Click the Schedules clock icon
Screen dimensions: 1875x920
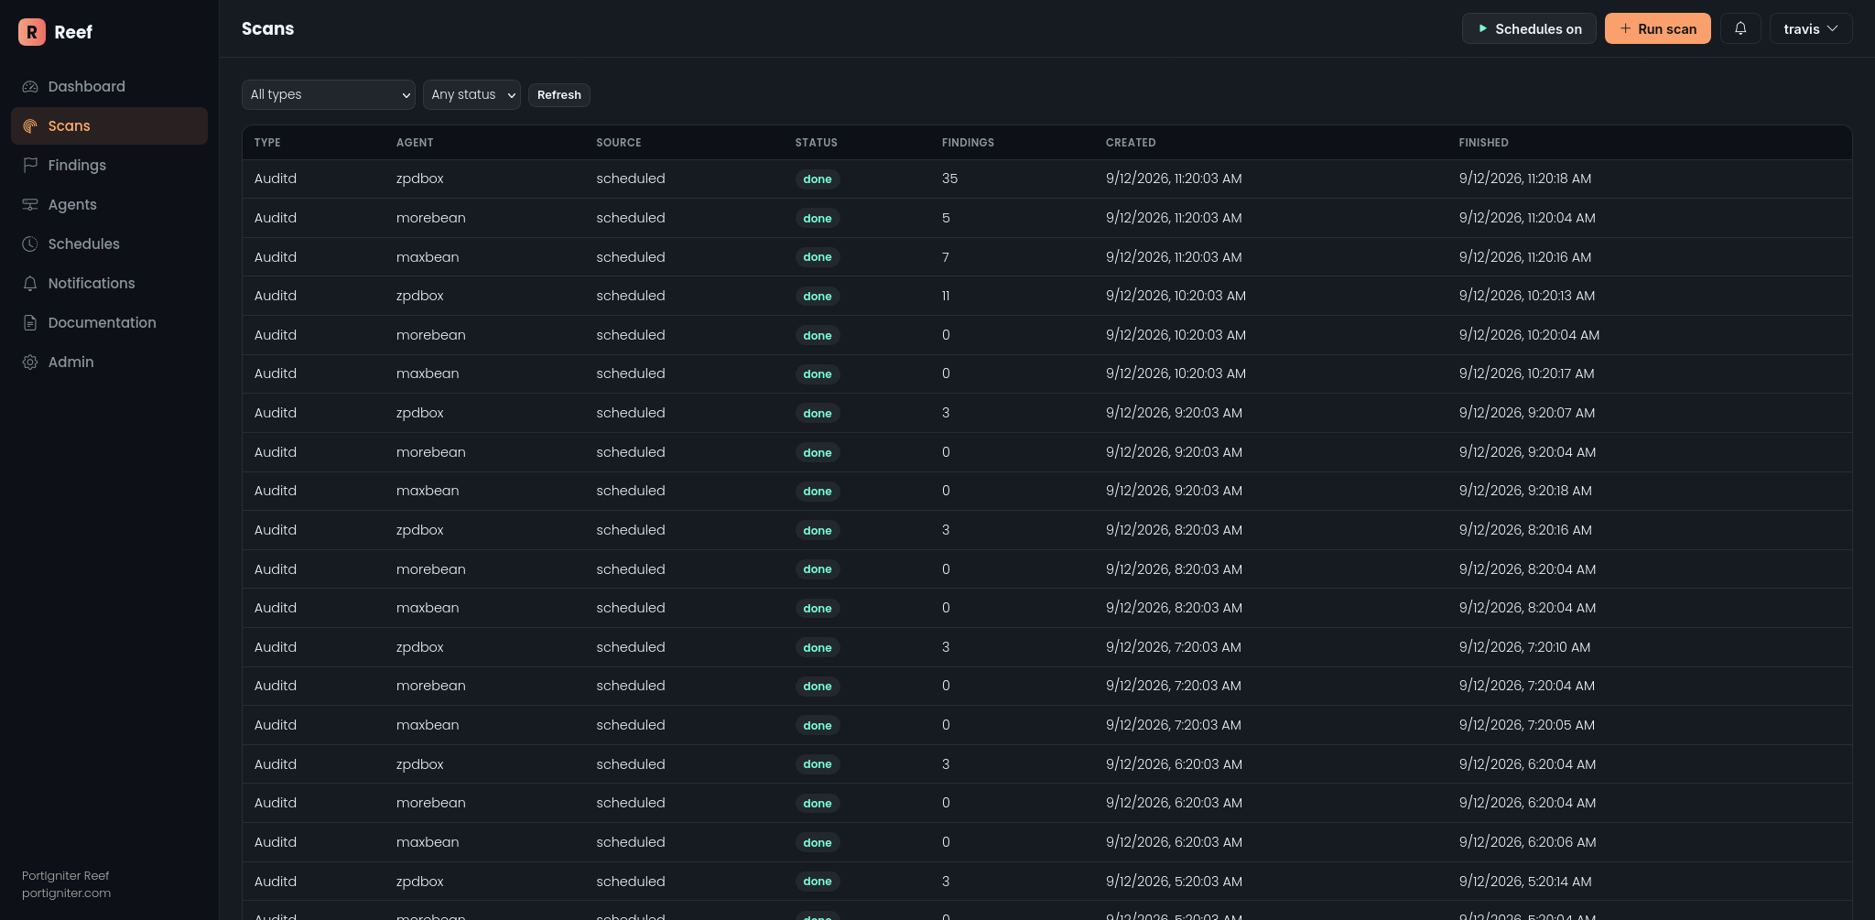[30, 244]
